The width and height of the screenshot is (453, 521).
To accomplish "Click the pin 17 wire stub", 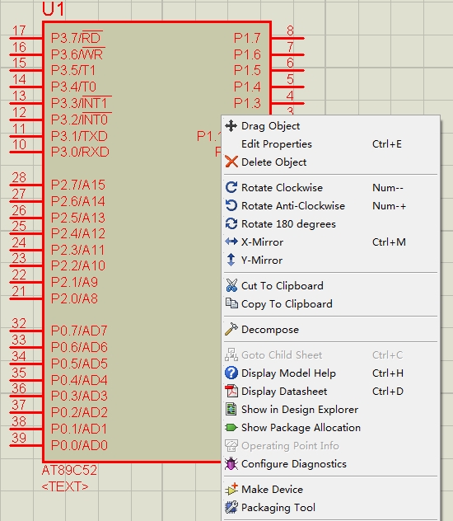I will pos(26,38).
